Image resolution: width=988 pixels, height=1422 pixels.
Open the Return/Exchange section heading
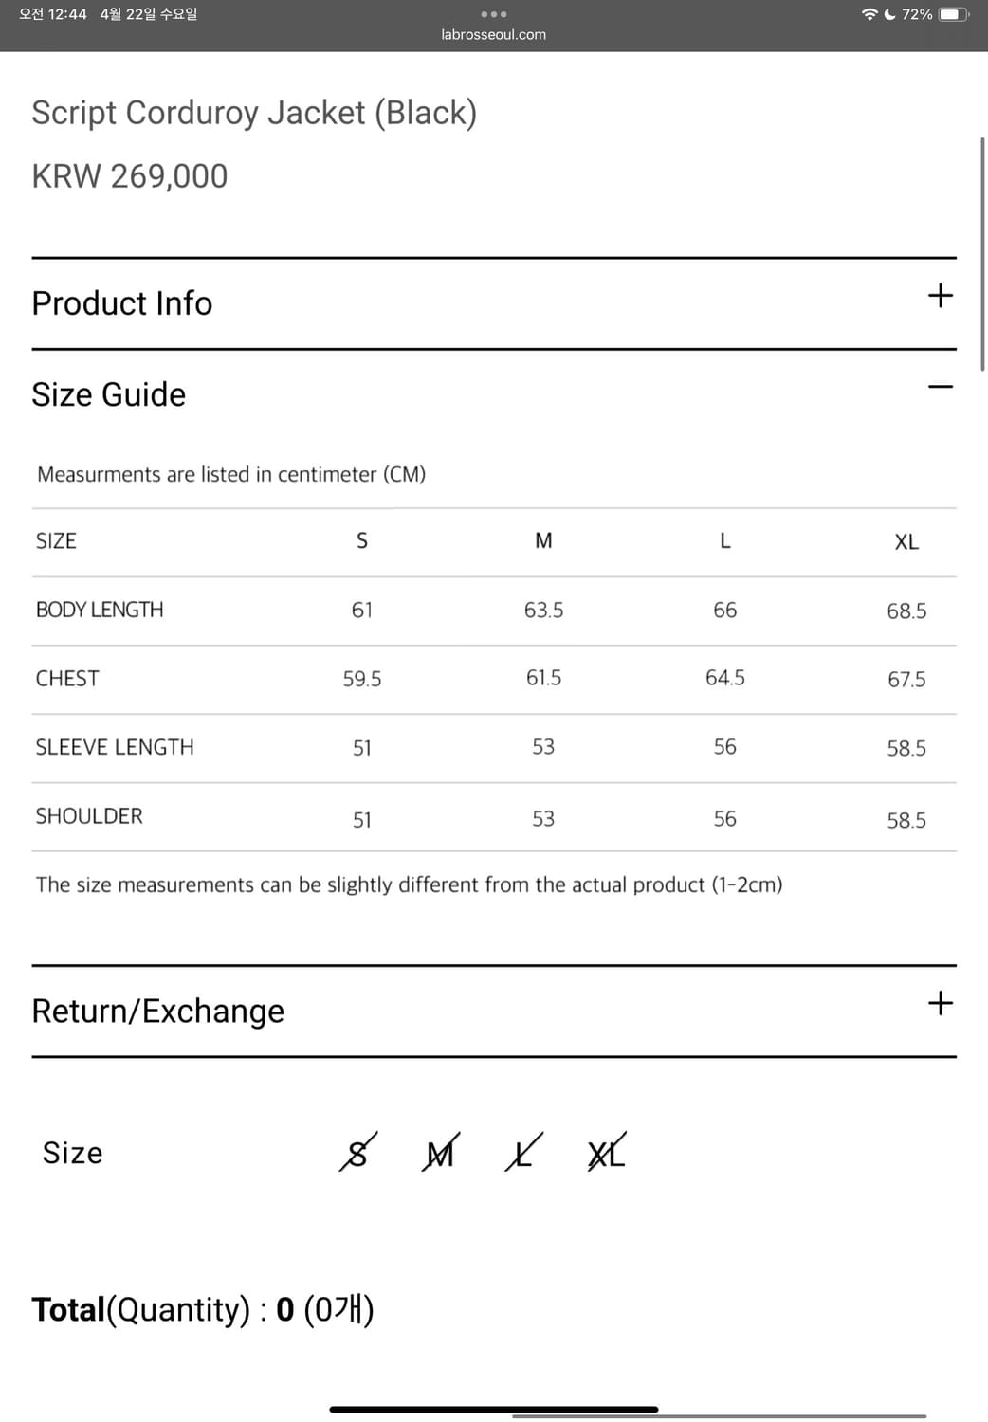(158, 1011)
